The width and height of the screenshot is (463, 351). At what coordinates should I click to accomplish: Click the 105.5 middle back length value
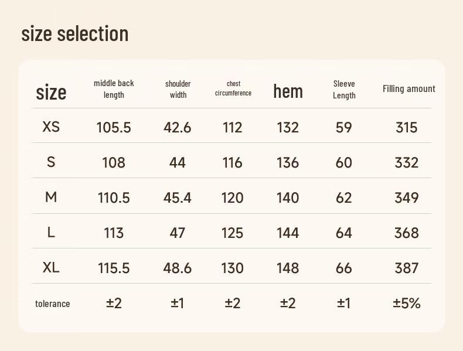pyautogui.click(x=114, y=127)
